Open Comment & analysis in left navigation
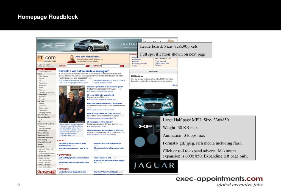The width and height of the screenshot is (281, 194). (x=46, y=124)
